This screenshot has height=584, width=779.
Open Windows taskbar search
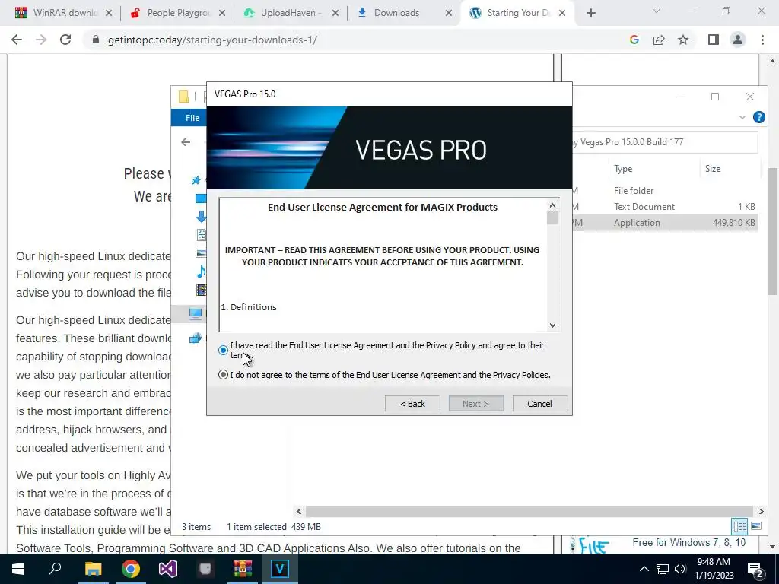55,569
